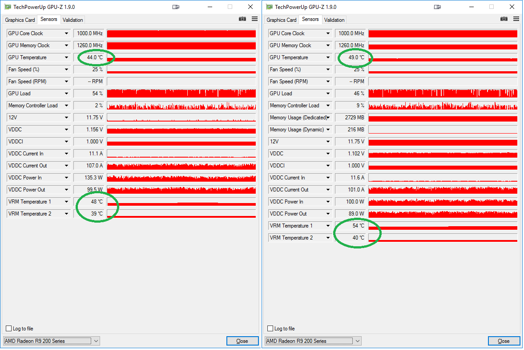Viewport: 524px width, 350px height.
Task: Click 1260.0 MHz memory clock value, right window
Action: click(x=351, y=45)
